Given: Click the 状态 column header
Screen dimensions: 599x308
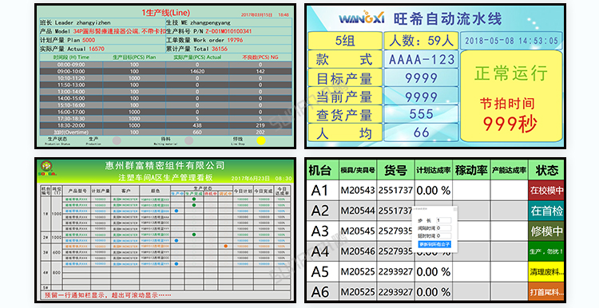Looking at the screenshot, I should (x=546, y=170).
